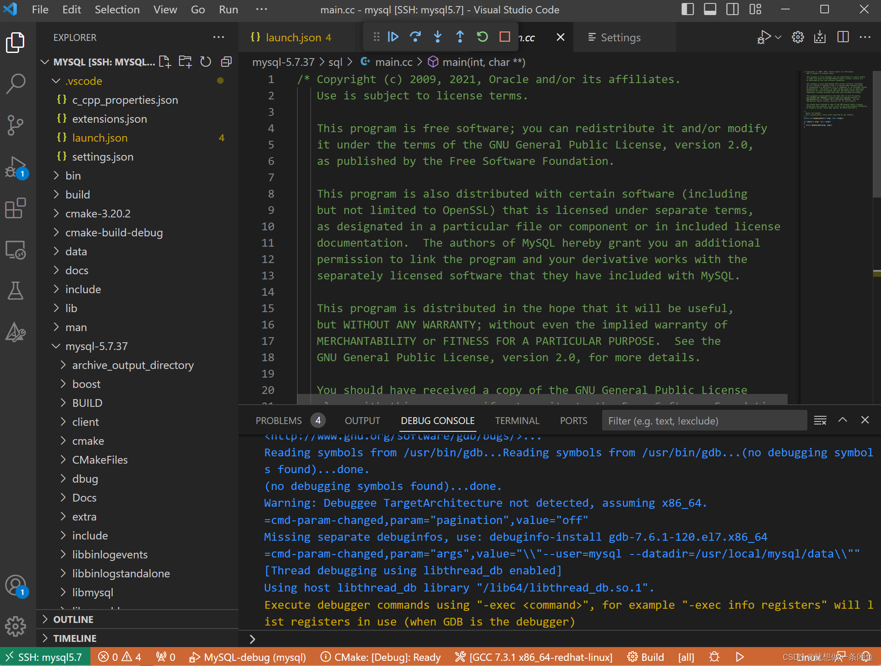The width and height of the screenshot is (881, 666).
Task: Switch to the OUTPUT tab
Action: [x=362, y=421]
